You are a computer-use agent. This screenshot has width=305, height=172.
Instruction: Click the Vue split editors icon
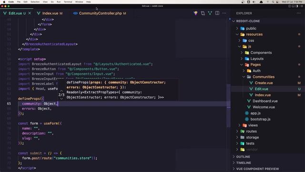210,13
